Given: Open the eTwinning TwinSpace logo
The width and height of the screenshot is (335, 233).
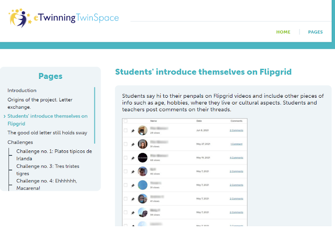Looking at the screenshot, I should [63, 18].
